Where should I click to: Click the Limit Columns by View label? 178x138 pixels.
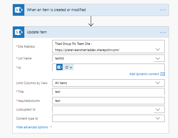point(32,83)
